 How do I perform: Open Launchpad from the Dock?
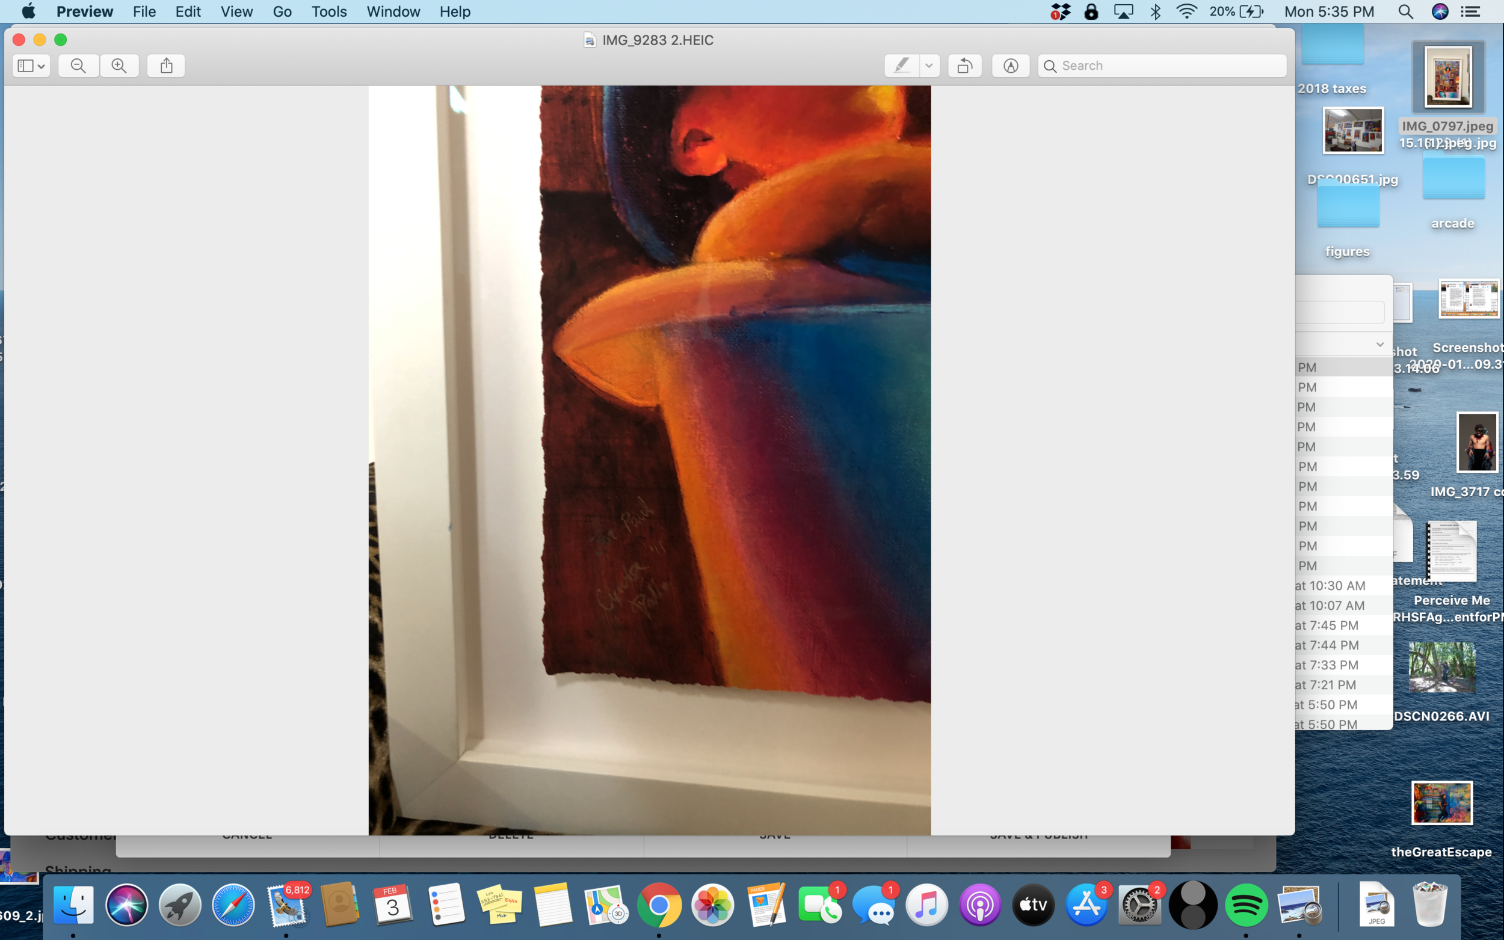point(180,905)
